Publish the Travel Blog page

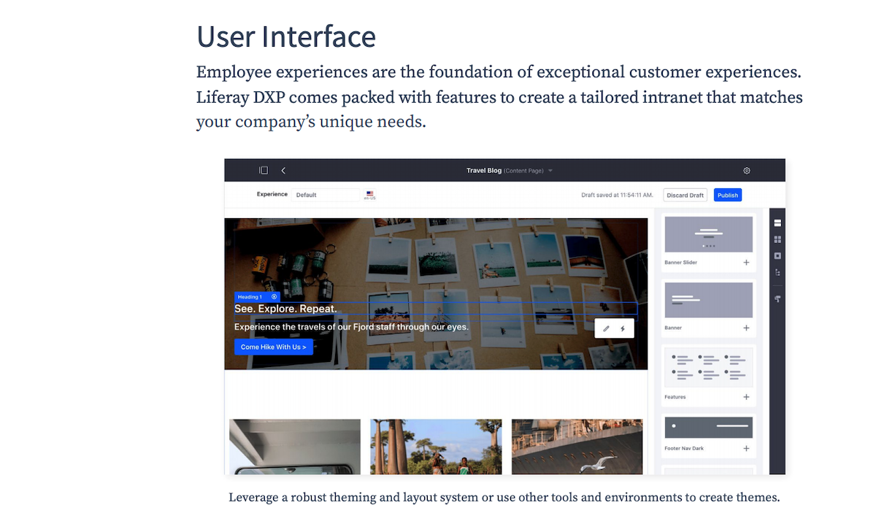727,195
